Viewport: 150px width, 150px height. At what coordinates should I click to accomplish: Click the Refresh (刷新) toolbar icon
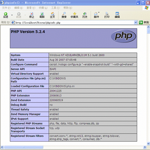tap(42, 15)
